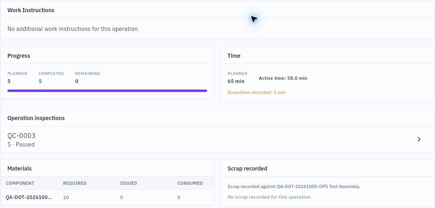The image size is (435, 208).
Task: Click the issued quantity 0 cell
Action: click(x=121, y=197)
